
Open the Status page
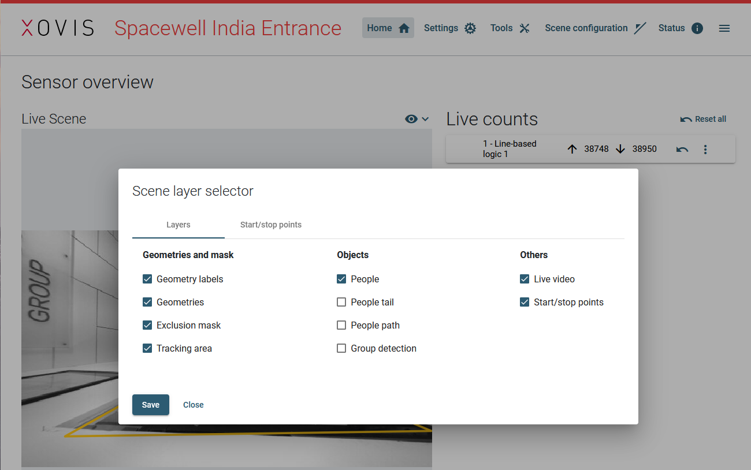[x=681, y=28]
